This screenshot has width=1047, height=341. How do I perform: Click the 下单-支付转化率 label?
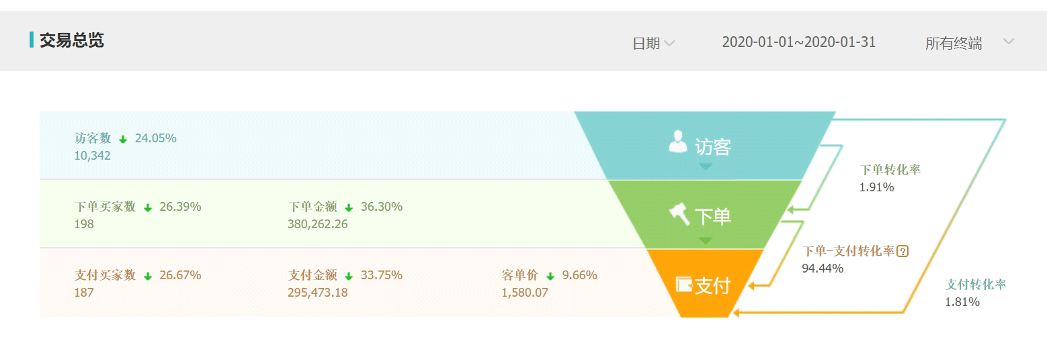848,252
